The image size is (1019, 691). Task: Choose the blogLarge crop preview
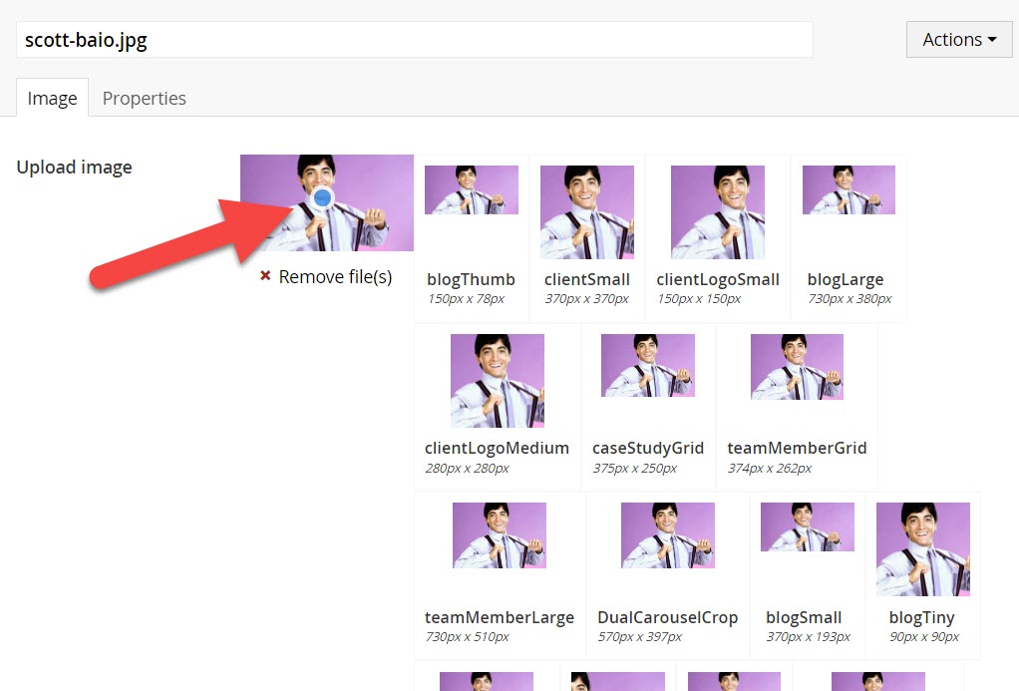point(849,190)
